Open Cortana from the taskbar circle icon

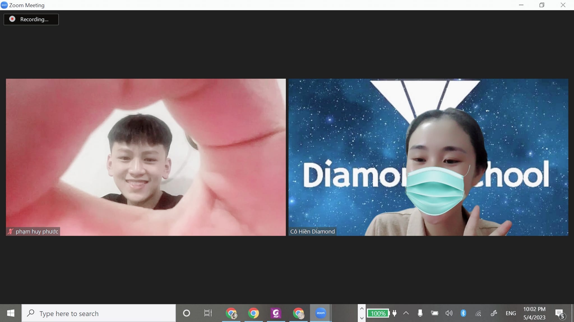pos(186,313)
